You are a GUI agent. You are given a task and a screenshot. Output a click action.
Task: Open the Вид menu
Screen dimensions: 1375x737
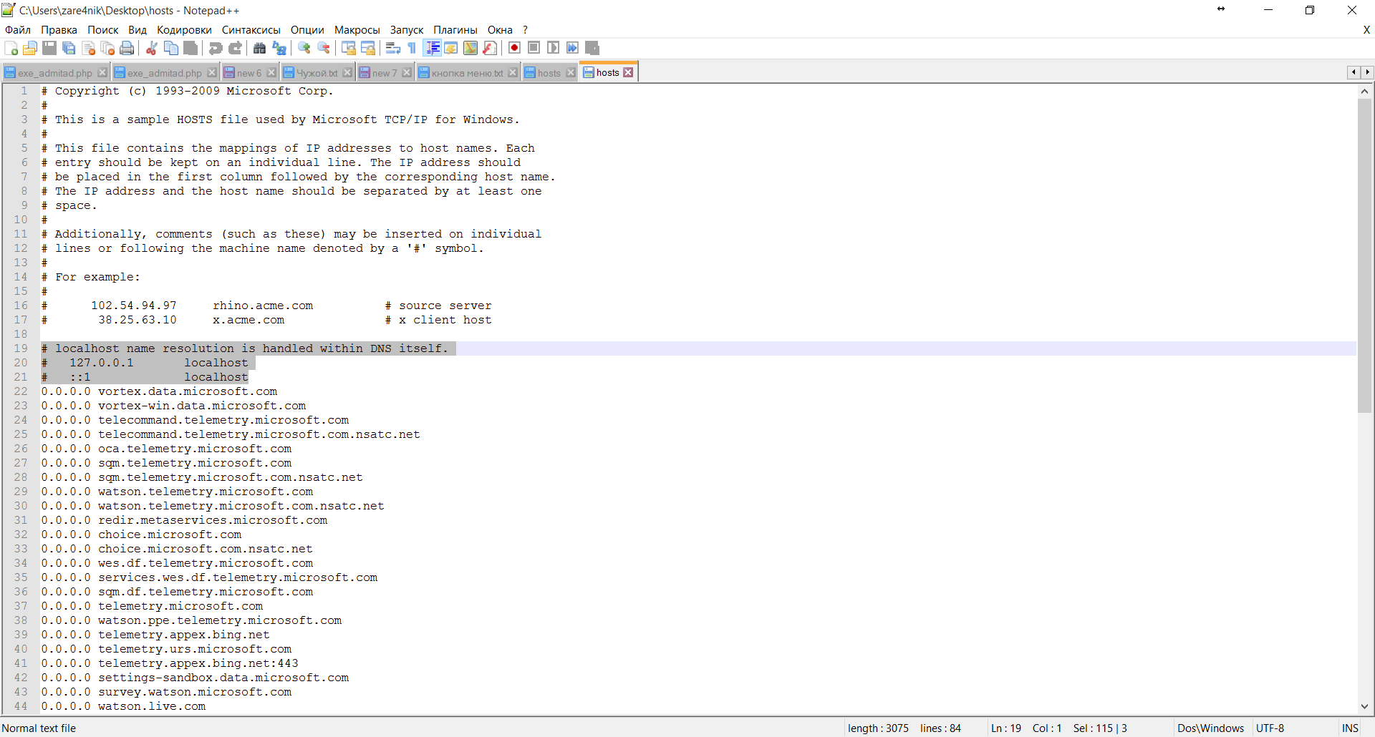click(x=137, y=30)
